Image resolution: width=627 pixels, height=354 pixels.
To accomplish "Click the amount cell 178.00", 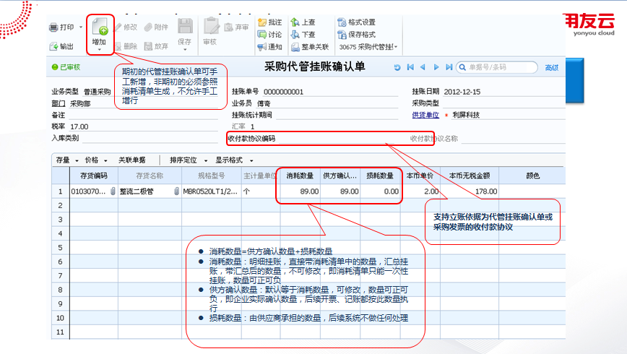I will [470, 191].
